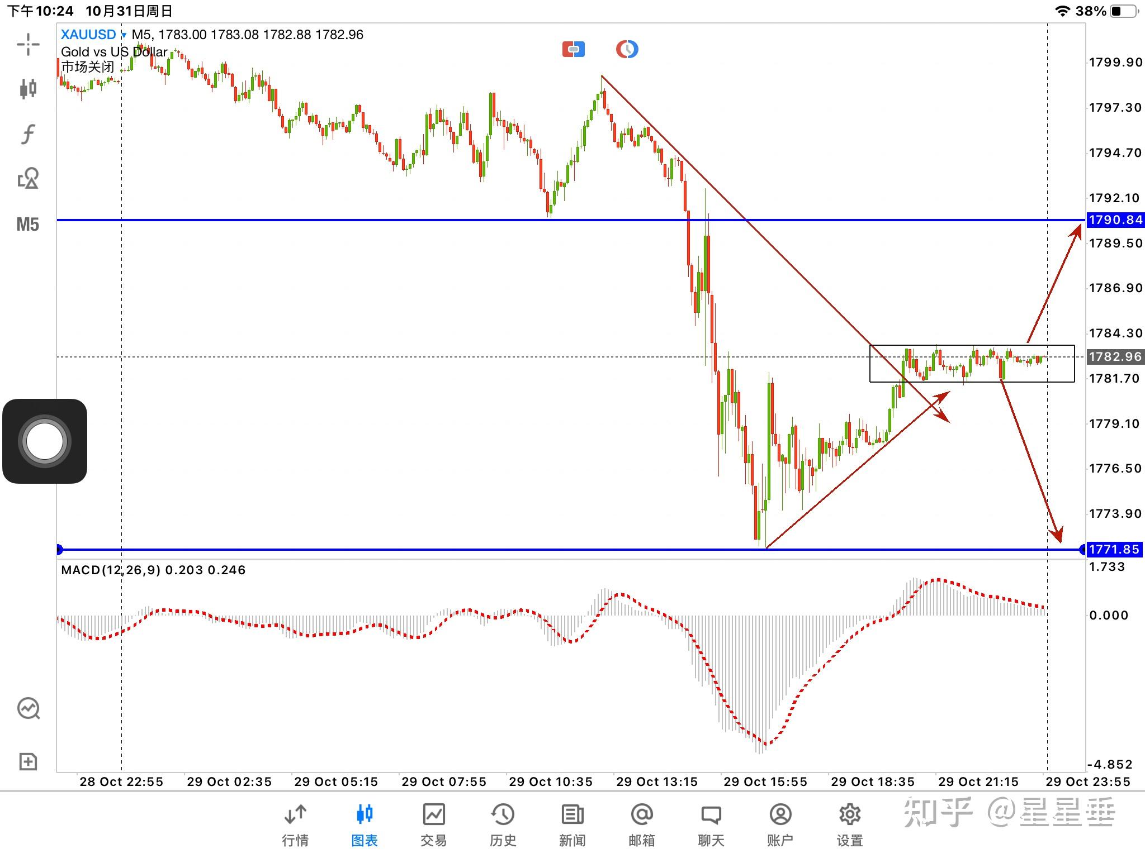Open indicators list with f icon

click(x=28, y=134)
